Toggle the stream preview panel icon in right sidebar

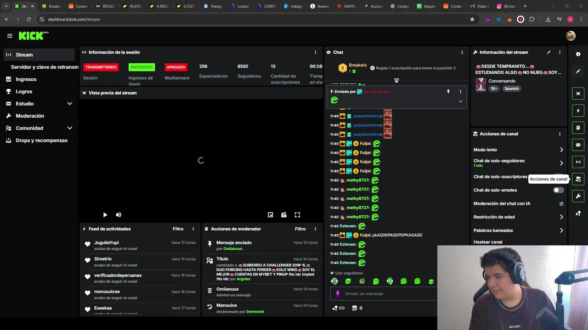tap(578, 93)
